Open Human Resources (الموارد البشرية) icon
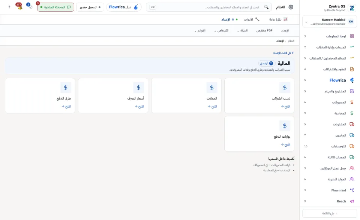The height and width of the screenshot is (220, 360). [352, 179]
